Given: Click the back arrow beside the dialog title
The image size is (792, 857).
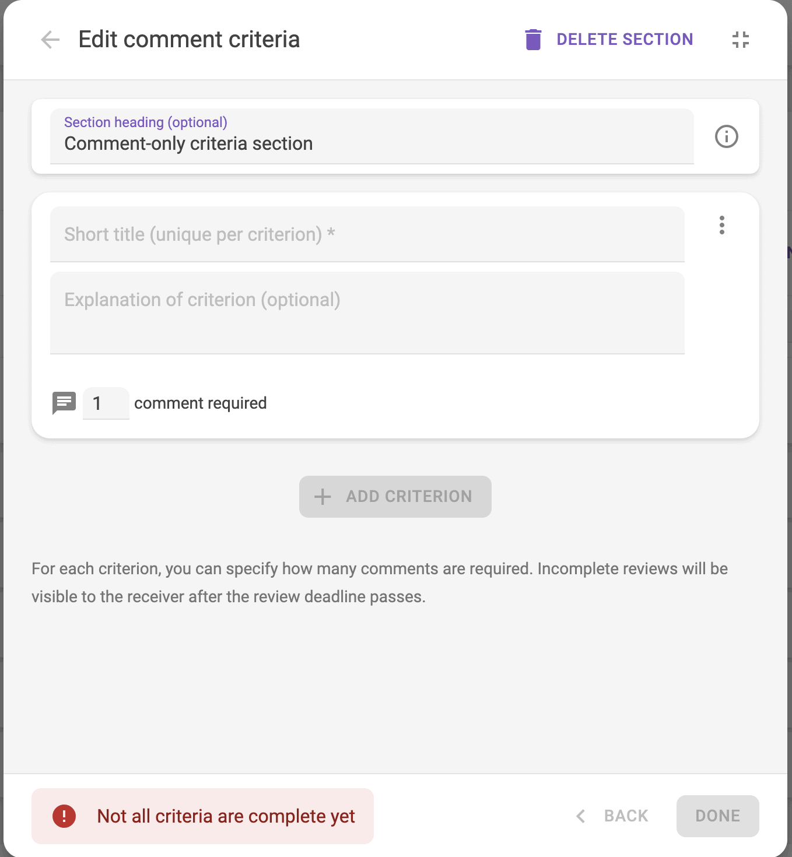Looking at the screenshot, I should [x=51, y=40].
